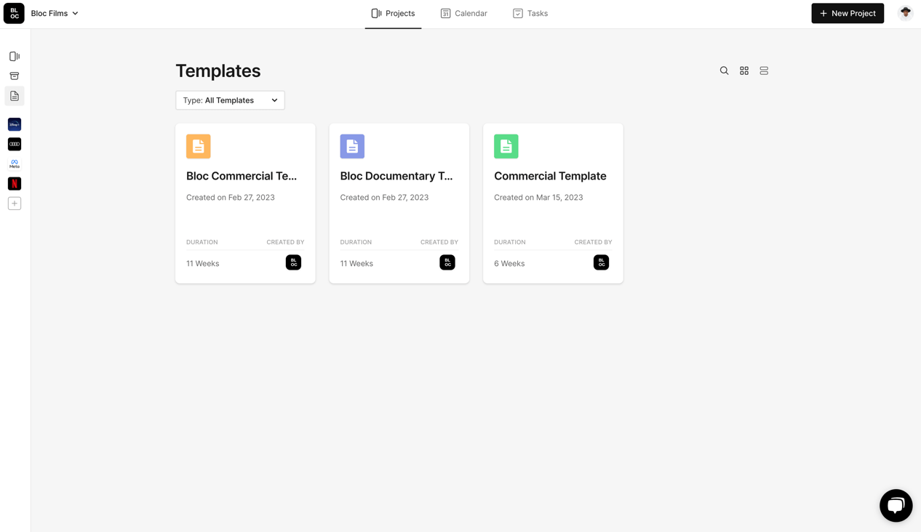Click the New Project button

click(848, 13)
